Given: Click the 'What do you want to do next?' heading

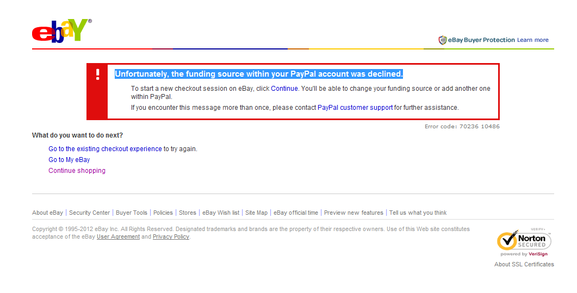Looking at the screenshot, I should pos(77,135).
